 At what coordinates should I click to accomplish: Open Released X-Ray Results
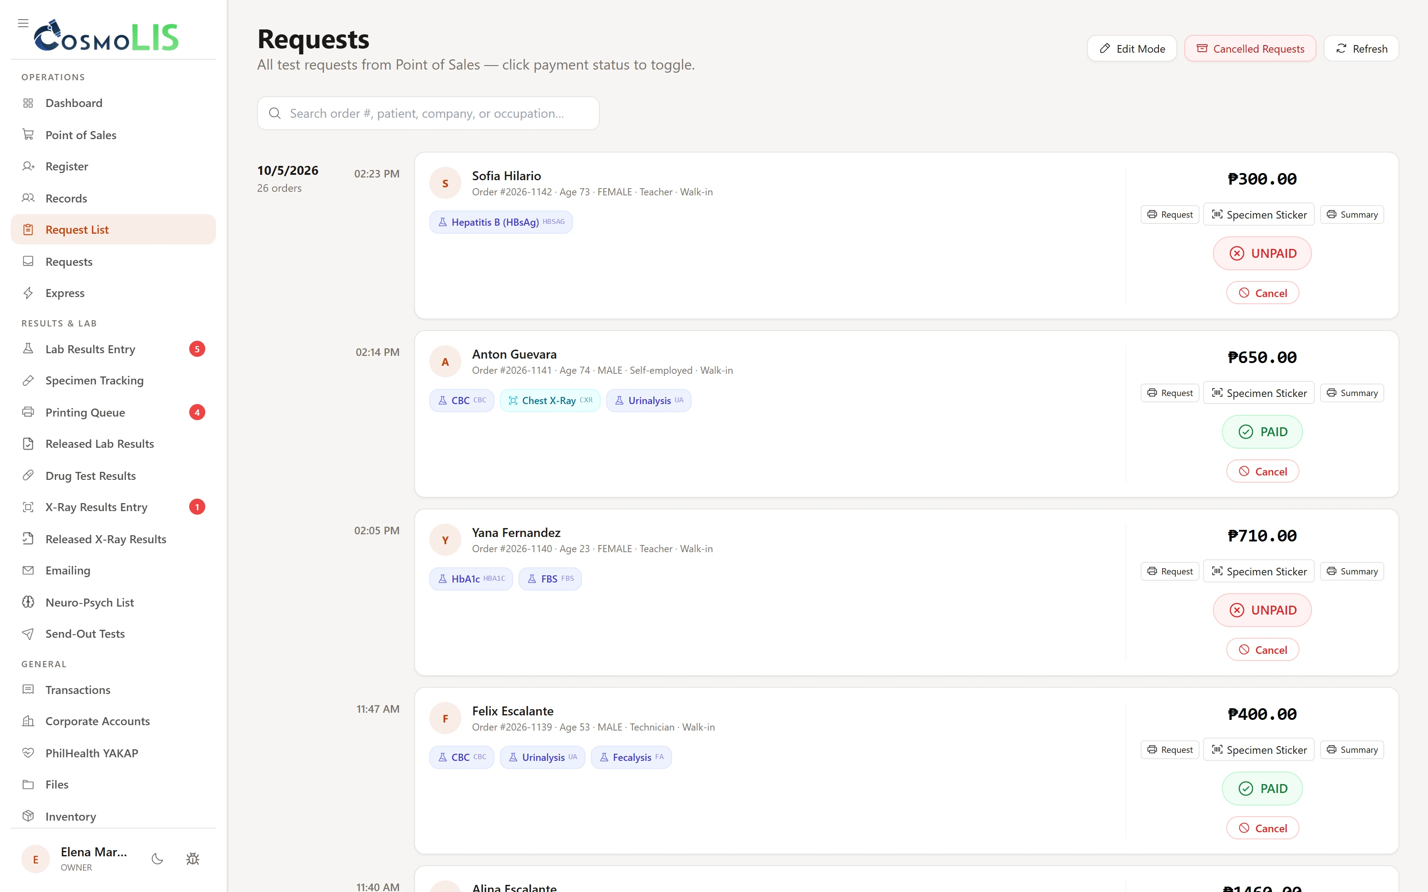(113, 539)
